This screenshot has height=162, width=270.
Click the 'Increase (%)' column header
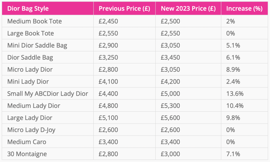[x=244, y=8]
